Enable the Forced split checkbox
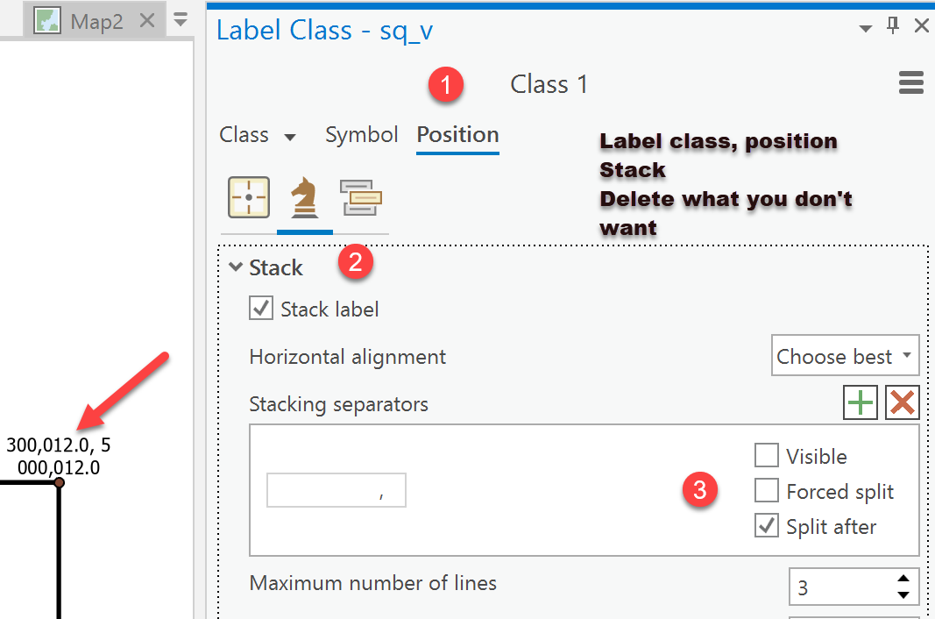The image size is (935, 619). click(767, 491)
